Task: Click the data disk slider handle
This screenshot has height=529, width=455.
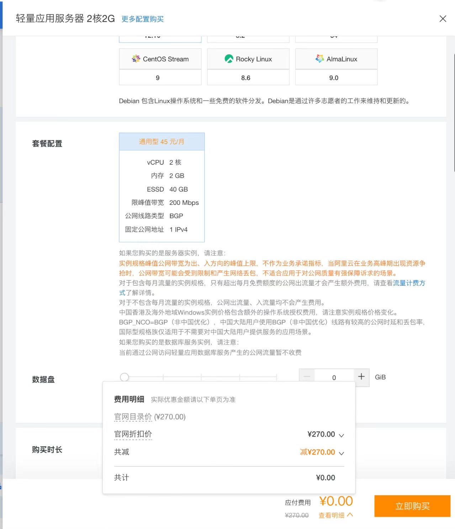Action: pyautogui.click(x=124, y=377)
